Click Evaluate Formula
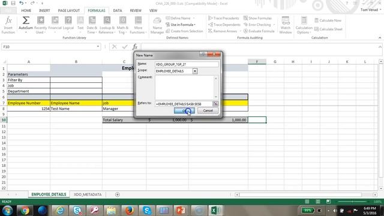Screen dimensions: 384x216 tap(259, 31)
